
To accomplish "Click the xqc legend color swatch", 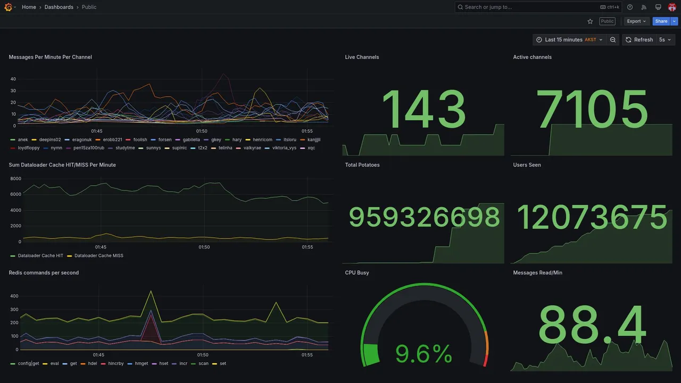I will pyautogui.click(x=302, y=148).
